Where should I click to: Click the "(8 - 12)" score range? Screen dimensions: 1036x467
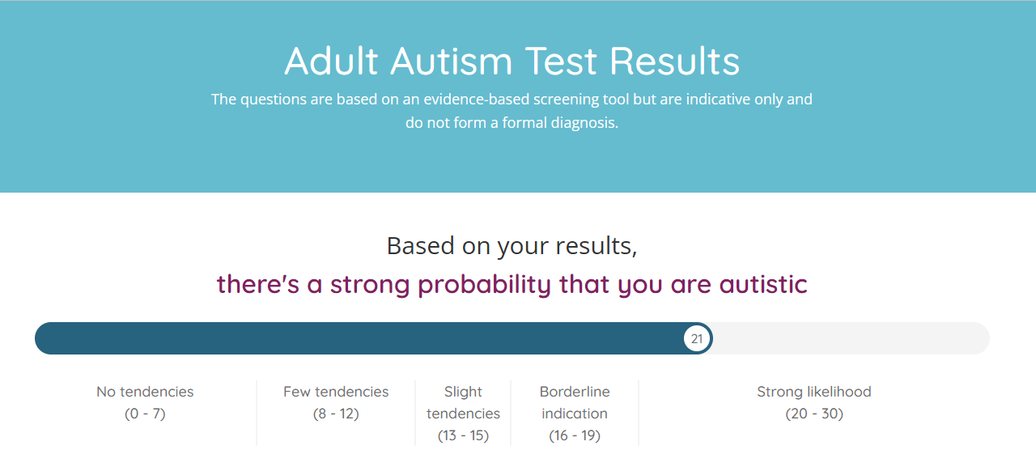click(x=336, y=414)
